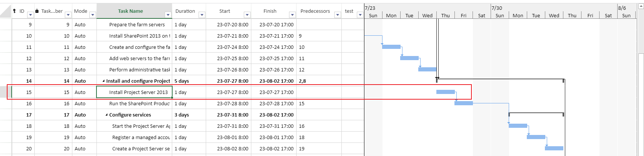Collapse the Configure services summary task
644x156 pixels.
click(107, 115)
